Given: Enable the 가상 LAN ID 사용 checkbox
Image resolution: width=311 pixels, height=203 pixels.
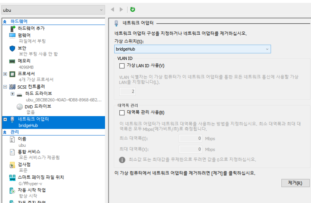Looking at the screenshot, I should (x=122, y=66).
